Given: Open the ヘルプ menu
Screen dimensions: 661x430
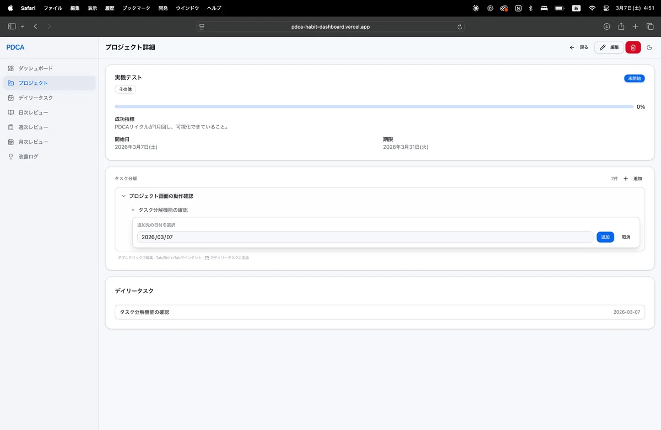Looking at the screenshot, I should 214,8.
